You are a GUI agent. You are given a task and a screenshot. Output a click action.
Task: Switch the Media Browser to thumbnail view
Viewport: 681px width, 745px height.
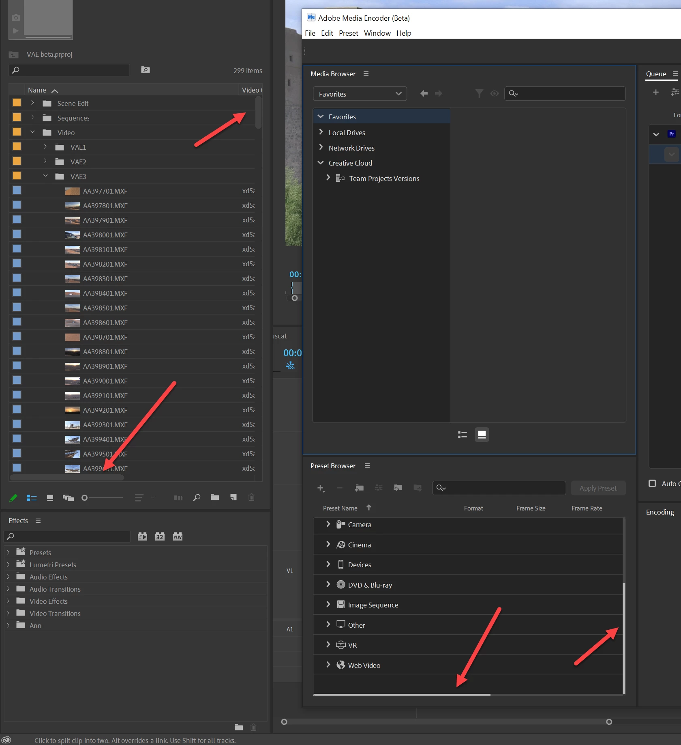[x=482, y=435]
